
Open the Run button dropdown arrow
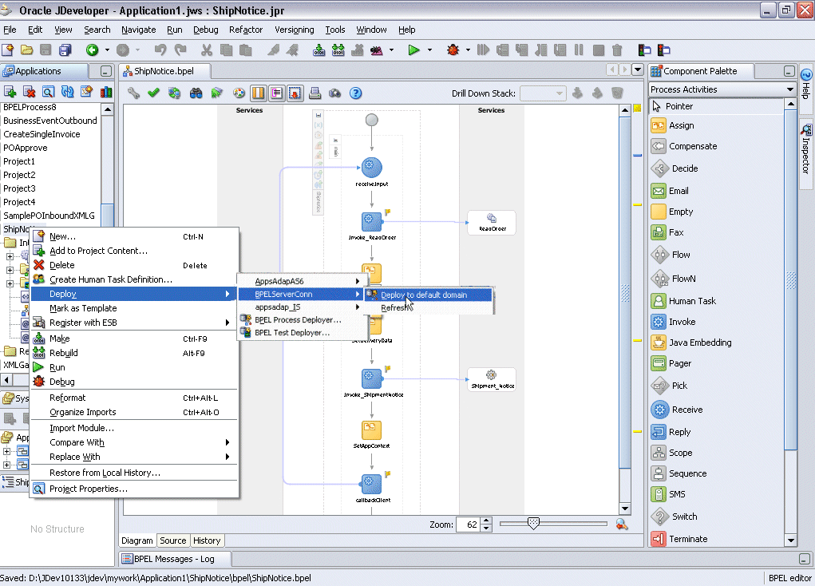[429, 50]
